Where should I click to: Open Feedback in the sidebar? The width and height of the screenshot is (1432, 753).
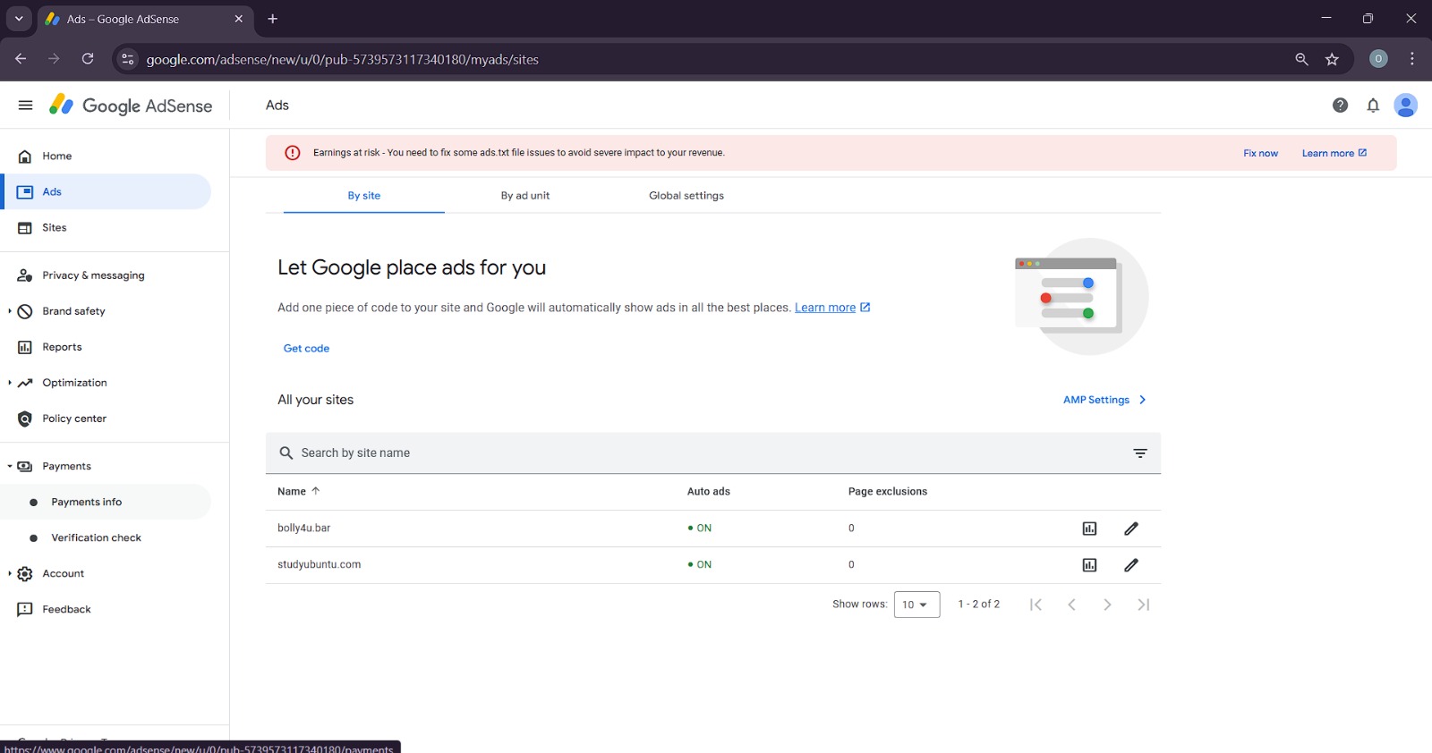[x=107, y=609]
